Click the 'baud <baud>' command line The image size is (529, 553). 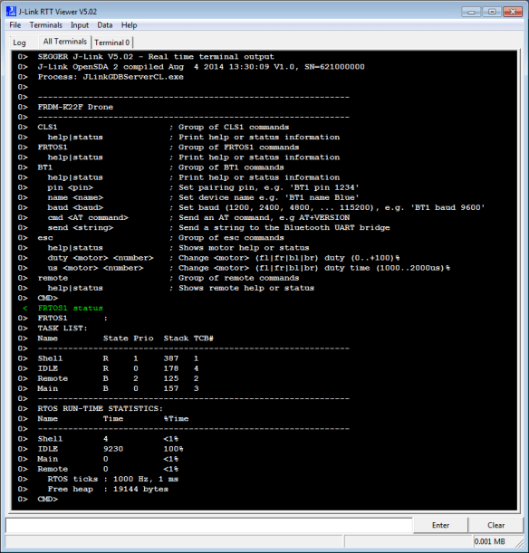[266, 208]
